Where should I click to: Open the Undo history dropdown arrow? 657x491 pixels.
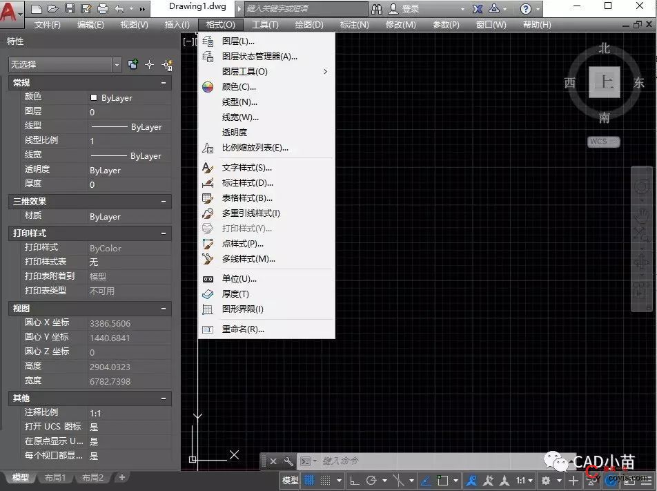131,9
